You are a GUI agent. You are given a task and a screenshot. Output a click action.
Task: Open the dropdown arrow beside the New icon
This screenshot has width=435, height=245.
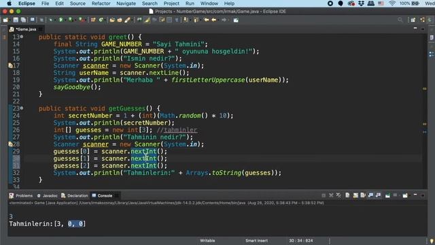(10, 20)
